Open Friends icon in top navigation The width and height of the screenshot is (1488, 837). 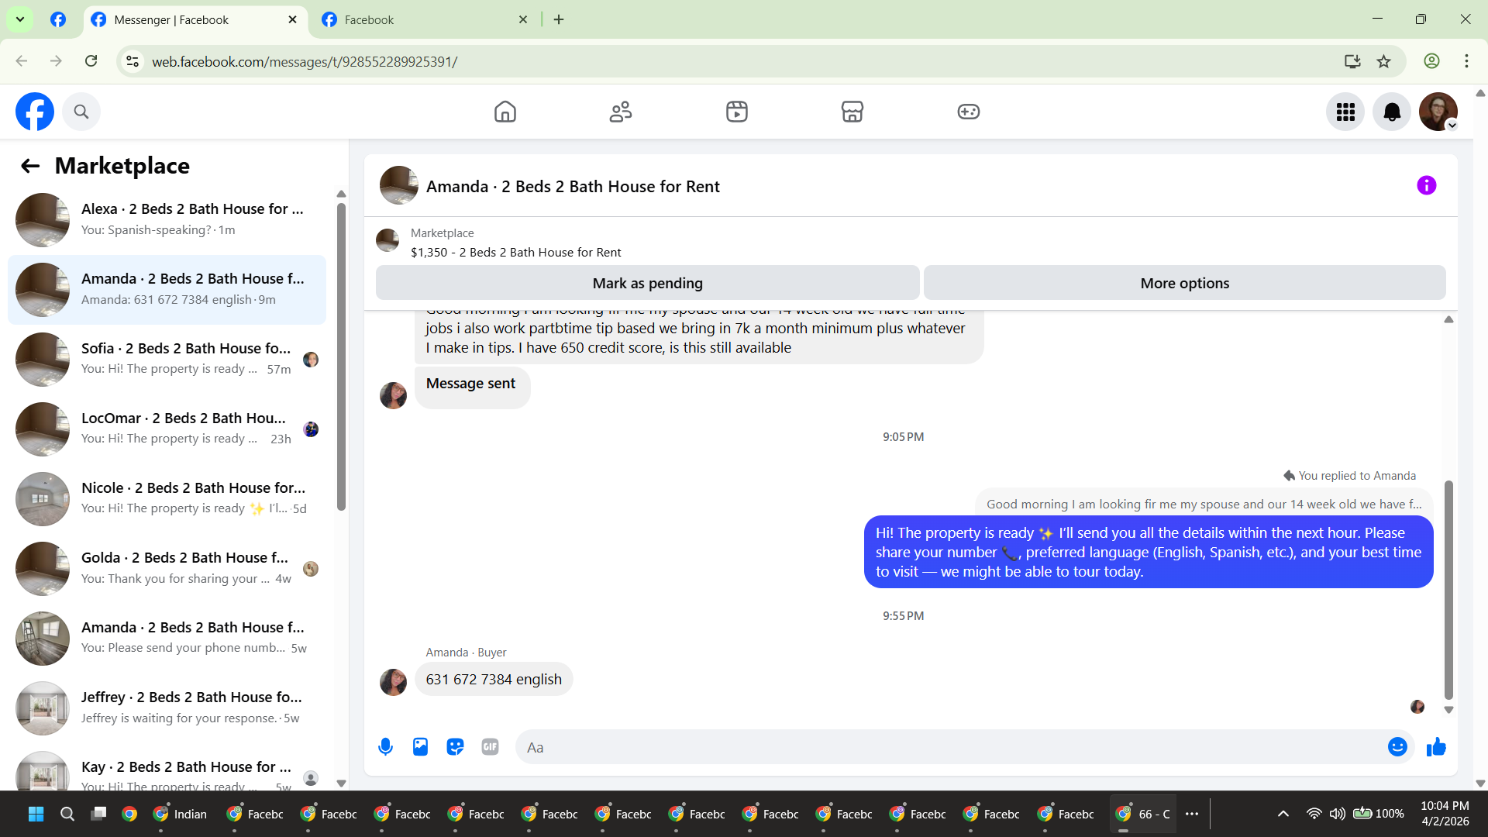pyautogui.click(x=621, y=112)
